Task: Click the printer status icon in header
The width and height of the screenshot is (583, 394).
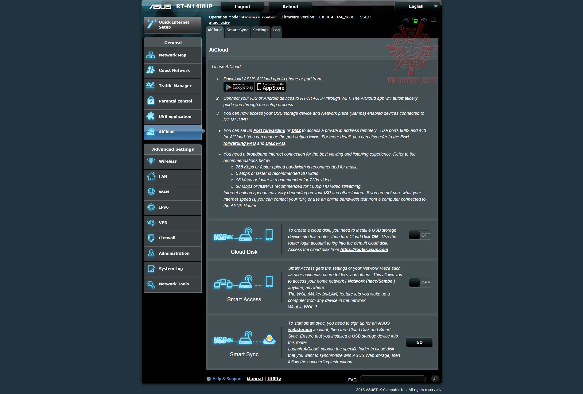Action: [433, 20]
